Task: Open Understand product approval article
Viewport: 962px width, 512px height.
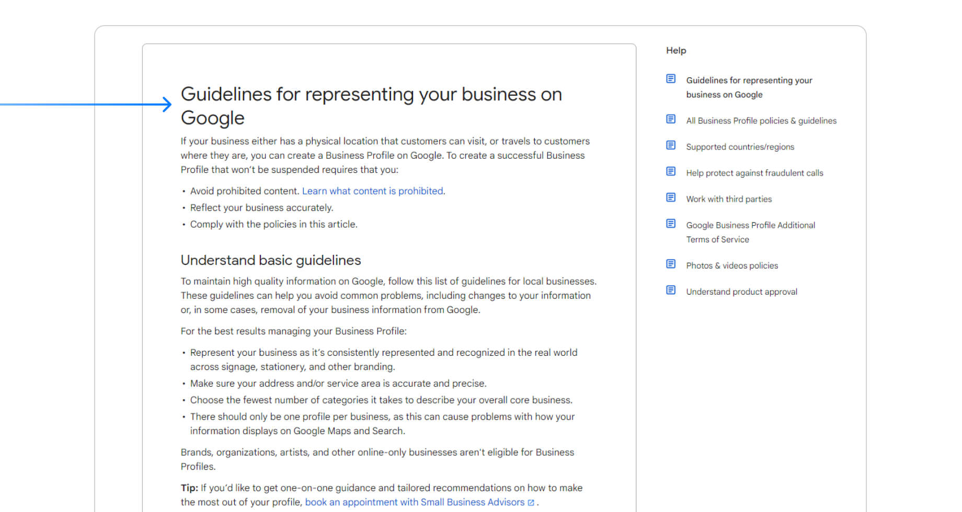Action: (x=741, y=292)
